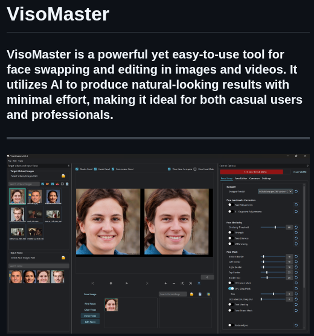Jump to next marker icon
The height and width of the screenshot is (336, 314).
(x=191, y=284)
